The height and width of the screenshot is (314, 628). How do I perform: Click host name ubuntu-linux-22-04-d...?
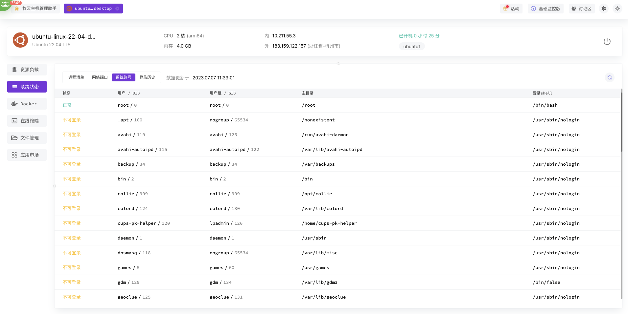(64, 37)
